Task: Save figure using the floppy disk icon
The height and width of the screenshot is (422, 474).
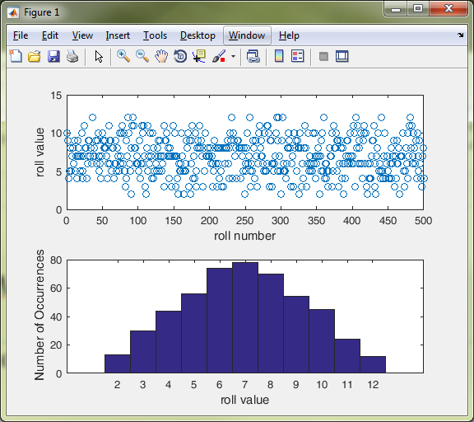Action: pyautogui.click(x=53, y=56)
